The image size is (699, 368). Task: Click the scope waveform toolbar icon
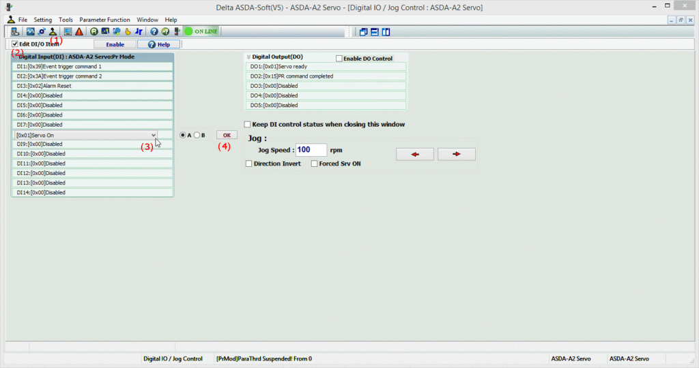click(x=31, y=31)
